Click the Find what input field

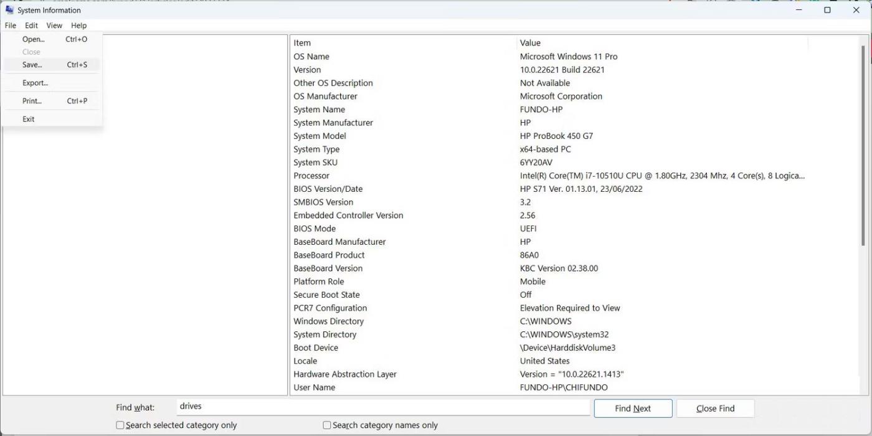pos(382,407)
